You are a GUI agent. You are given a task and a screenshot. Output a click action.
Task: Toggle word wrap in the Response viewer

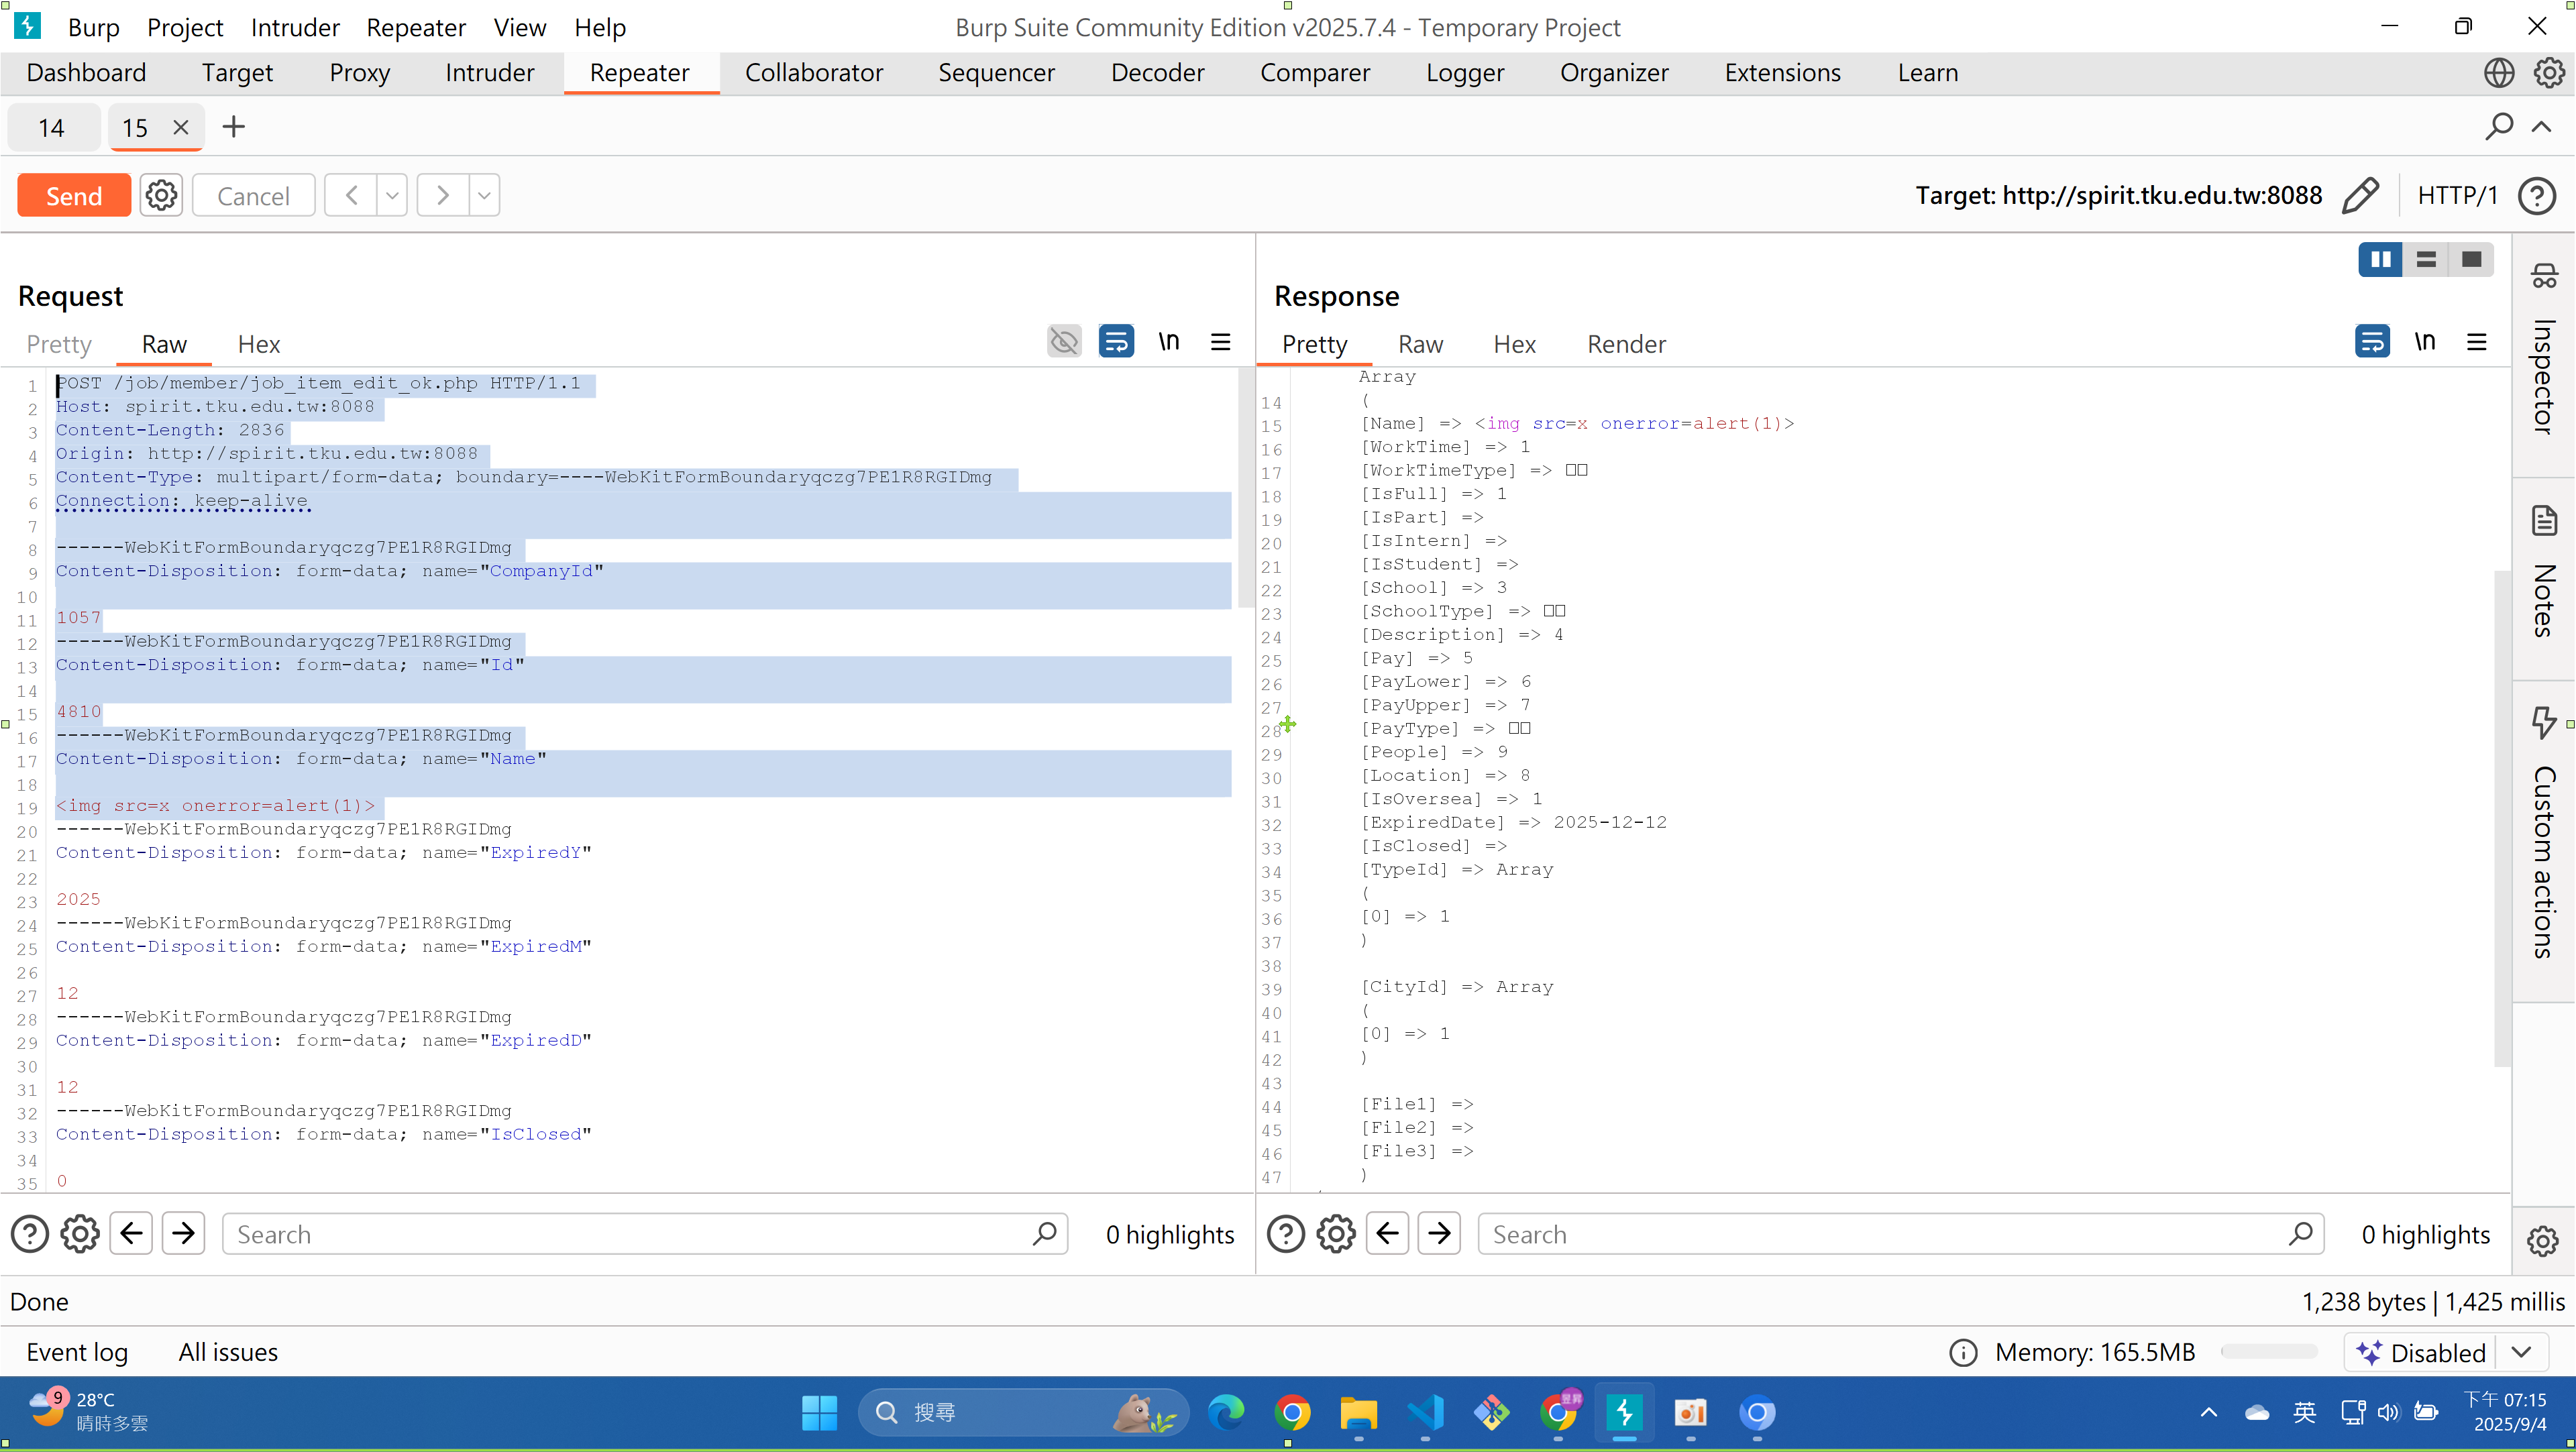2372,342
